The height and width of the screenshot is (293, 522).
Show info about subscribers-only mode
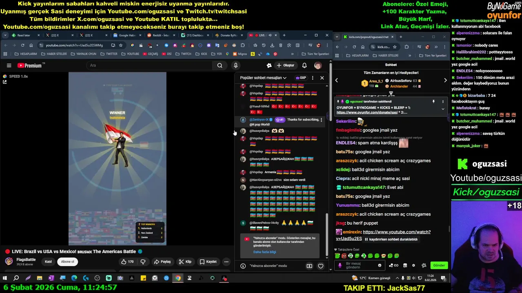click(243, 266)
